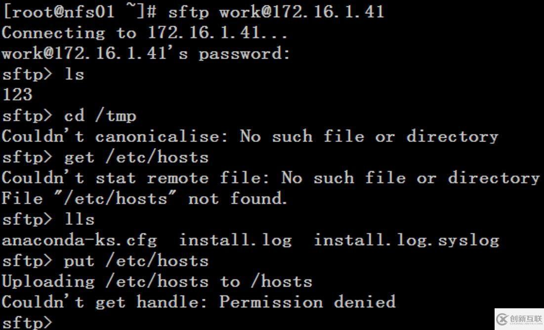
Task: Click the 'put /etc/hosts' command
Action: (x=136, y=261)
